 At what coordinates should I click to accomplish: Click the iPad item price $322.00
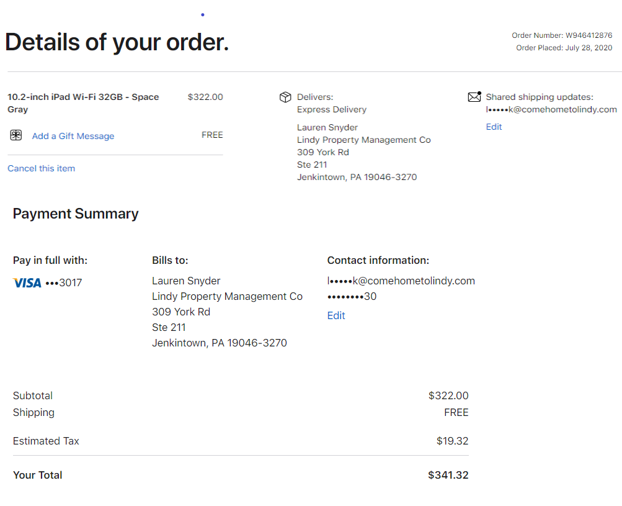[205, 97]
